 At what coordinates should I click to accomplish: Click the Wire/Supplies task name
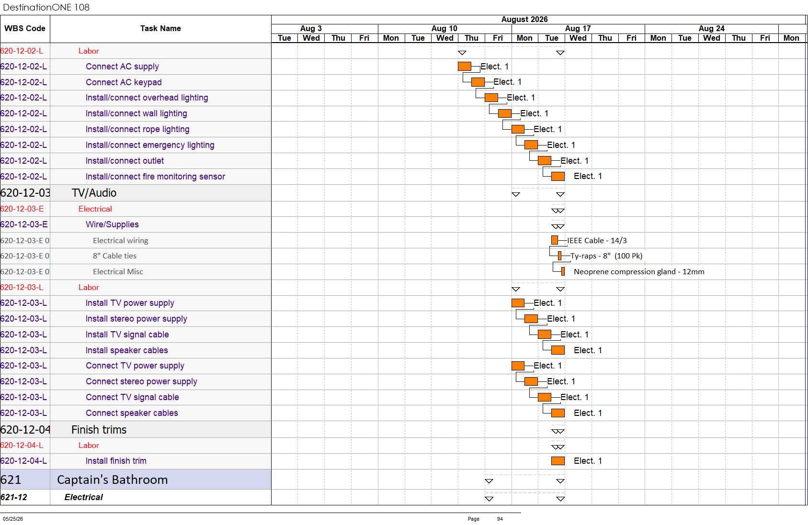(112, 224)
